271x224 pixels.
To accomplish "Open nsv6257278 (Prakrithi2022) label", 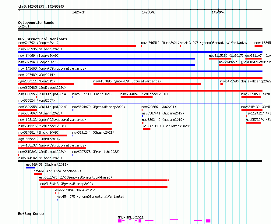I will [x=96, y=152].
